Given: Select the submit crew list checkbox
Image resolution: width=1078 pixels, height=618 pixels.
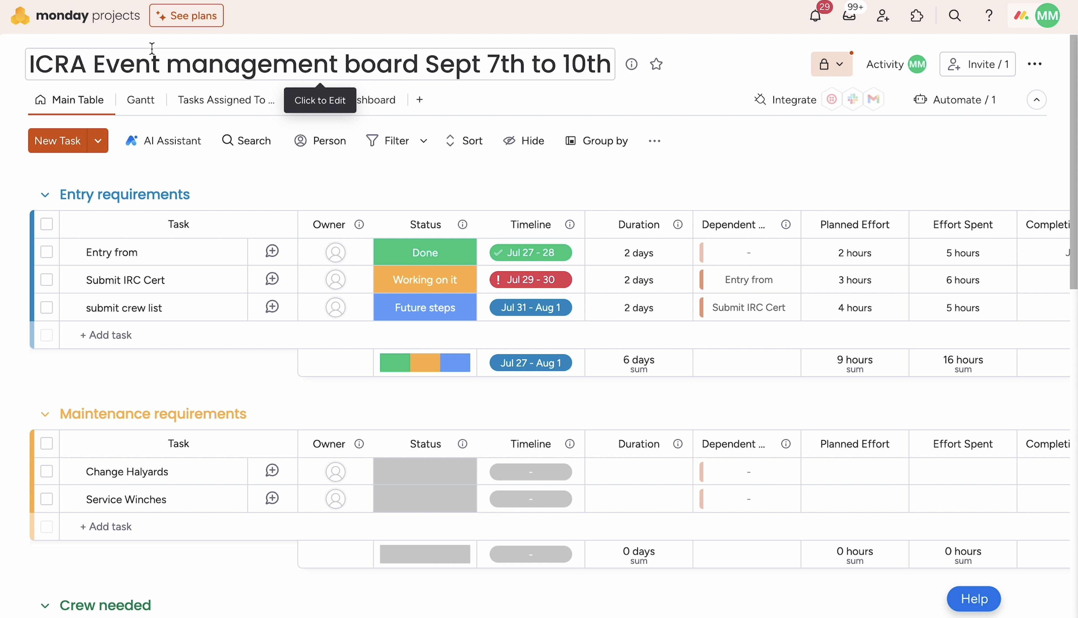Looking at the screenshot, I should click(47, 307).
